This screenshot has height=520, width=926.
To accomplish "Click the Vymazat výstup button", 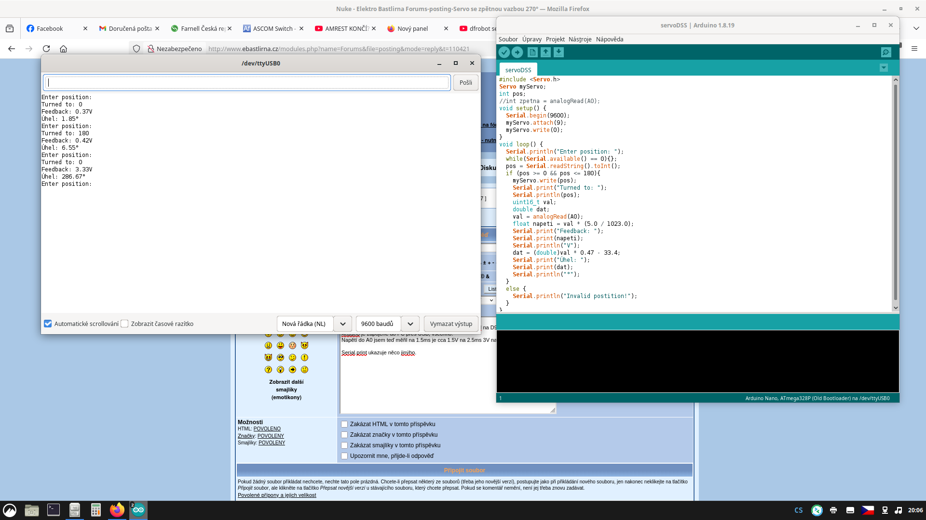I will pos(451,324).
